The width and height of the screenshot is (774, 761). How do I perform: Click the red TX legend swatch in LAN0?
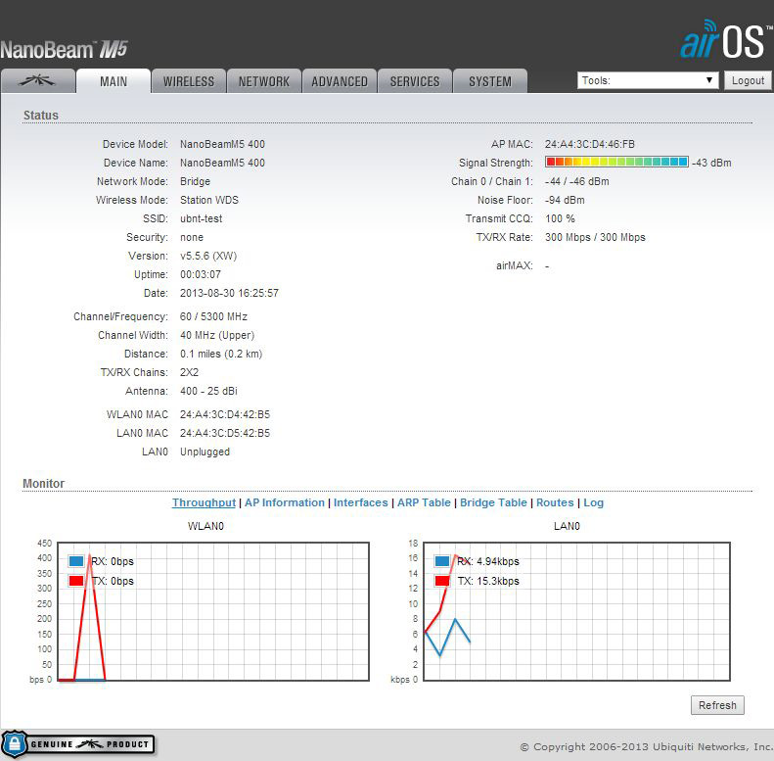point(442,581)
